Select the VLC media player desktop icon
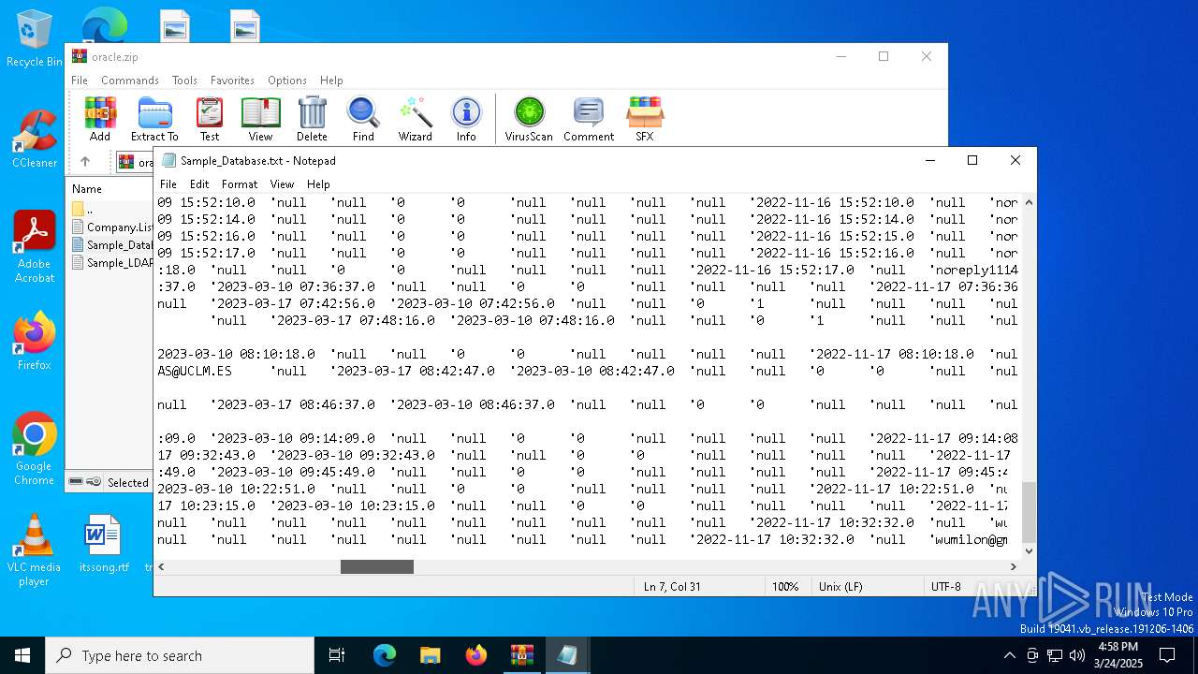The height and width of the screenshot is (674, 1198). 34,550
